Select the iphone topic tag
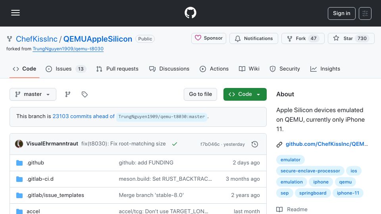 [321, 182]
